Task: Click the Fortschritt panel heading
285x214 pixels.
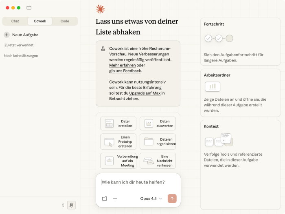Action: coord(214,24)
